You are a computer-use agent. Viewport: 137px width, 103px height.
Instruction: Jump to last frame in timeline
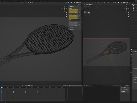pos(33,86)
